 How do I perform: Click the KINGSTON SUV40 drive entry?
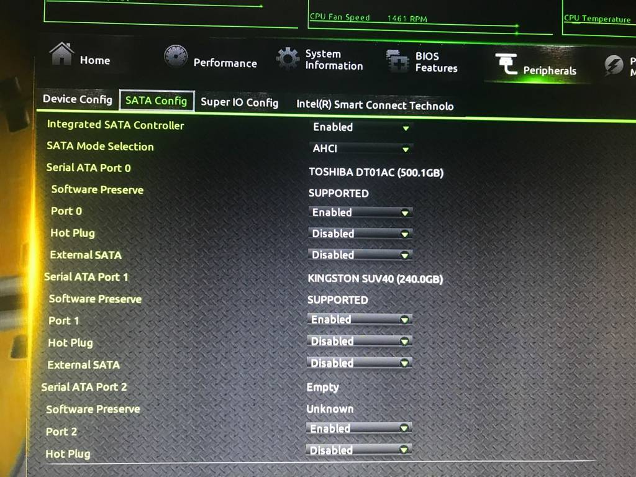(x=375, y=279)
